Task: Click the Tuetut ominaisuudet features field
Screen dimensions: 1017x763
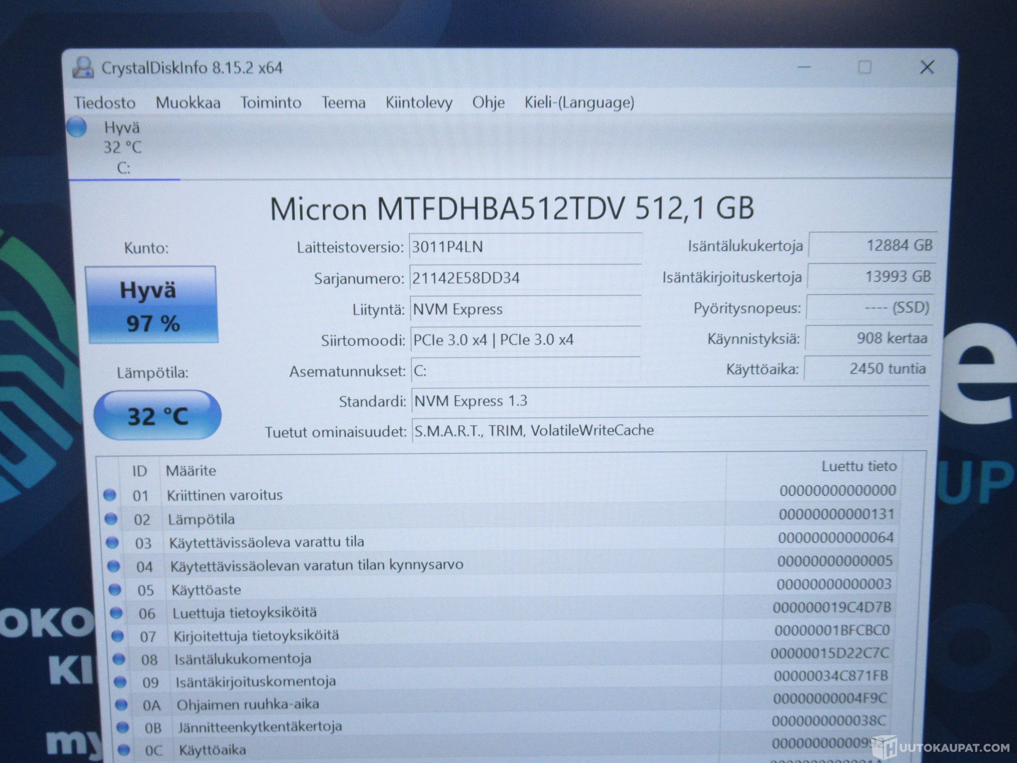Action: 670,430
